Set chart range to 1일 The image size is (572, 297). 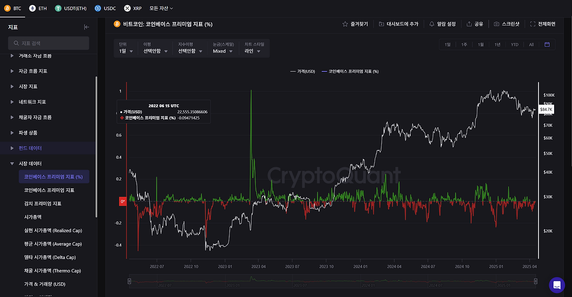click(x=447, y=45)
